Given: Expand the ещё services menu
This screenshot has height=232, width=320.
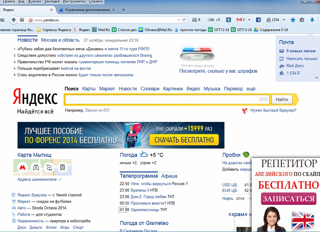Looking at the screenshot, I should pyautogui.click(x=251, y=89).
